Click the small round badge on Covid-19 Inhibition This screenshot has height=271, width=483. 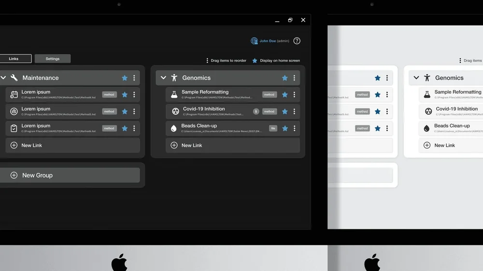(x=256, y=111)
